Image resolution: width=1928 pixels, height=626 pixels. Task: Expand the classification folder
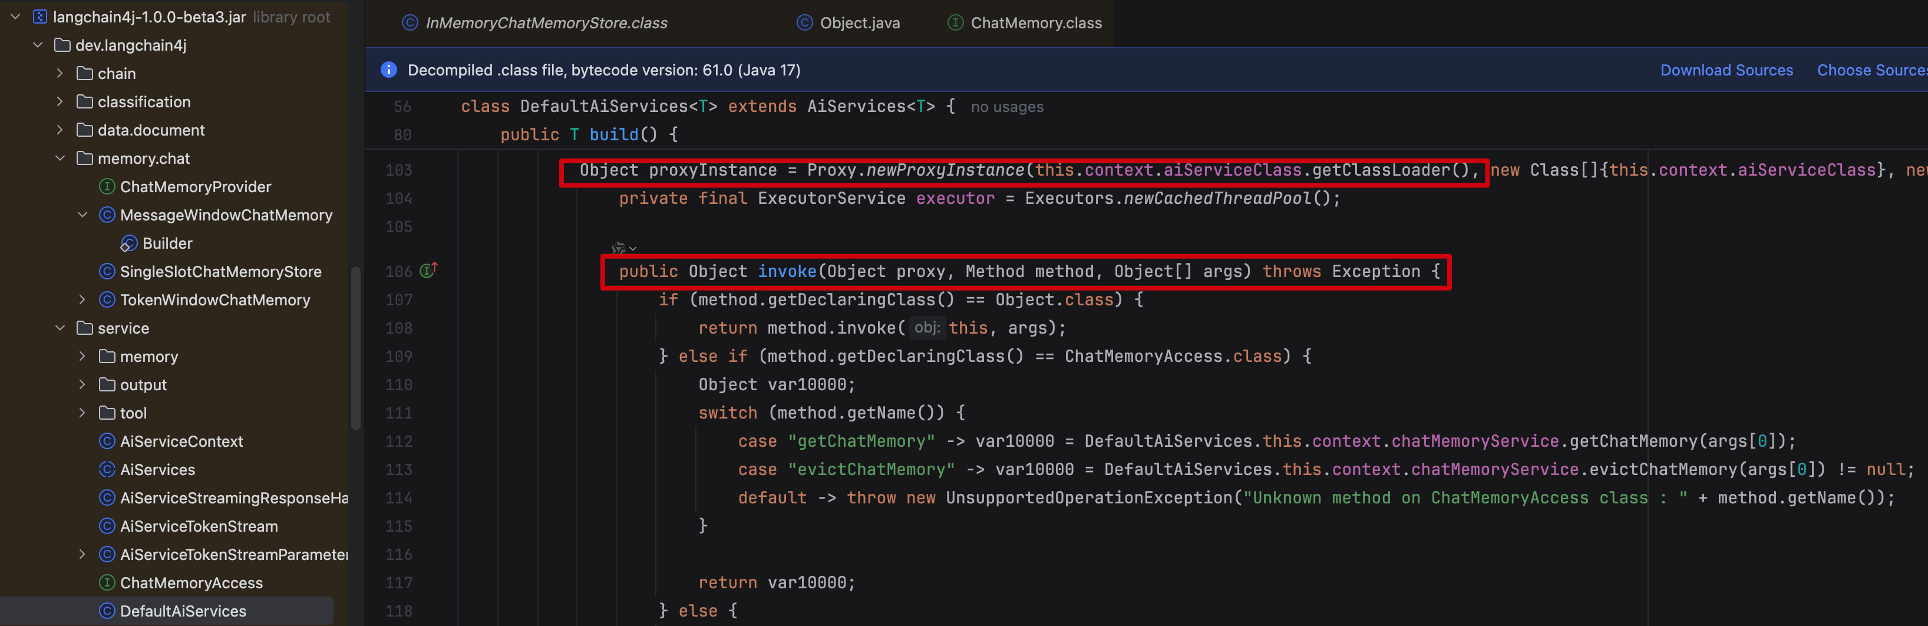pos(60,102)
